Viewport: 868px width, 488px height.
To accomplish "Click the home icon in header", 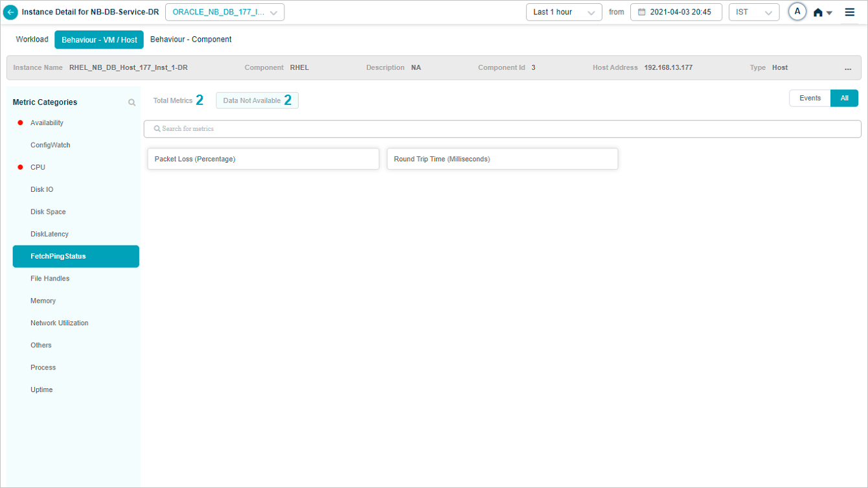I will (818, 12).
